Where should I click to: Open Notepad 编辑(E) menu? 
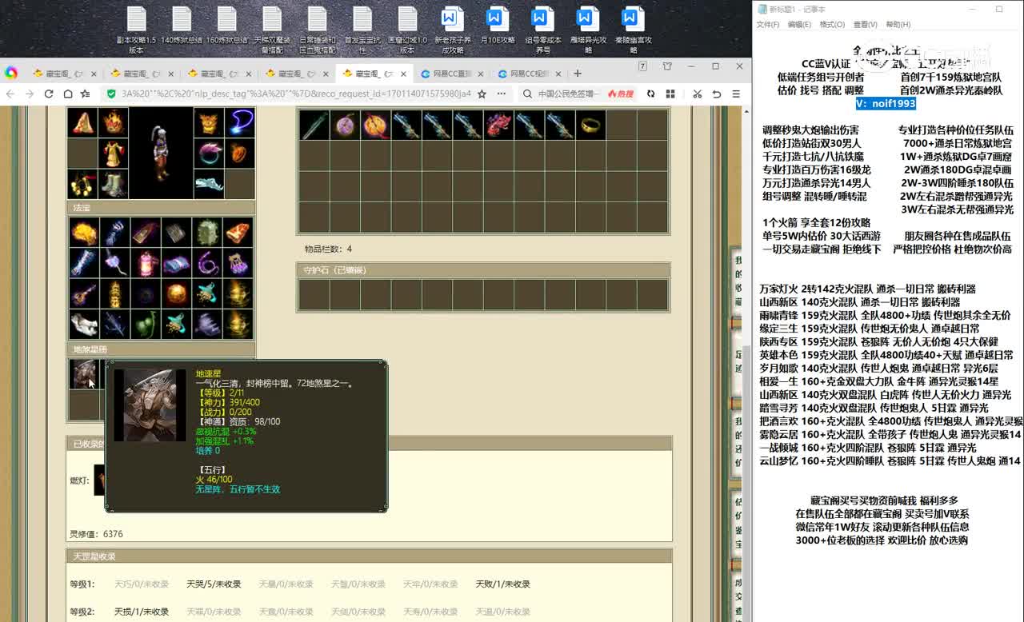coord(799,25)
